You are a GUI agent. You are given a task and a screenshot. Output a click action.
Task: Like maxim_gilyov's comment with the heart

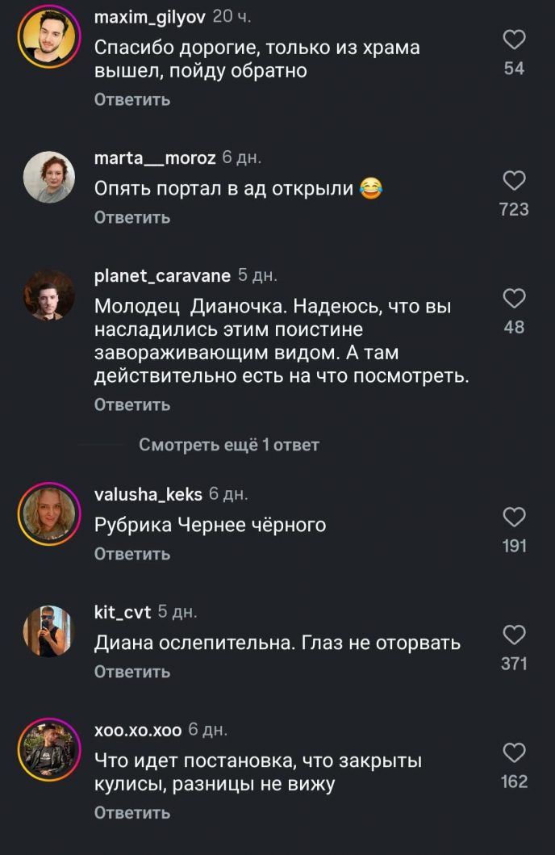[x=514, y=40]
